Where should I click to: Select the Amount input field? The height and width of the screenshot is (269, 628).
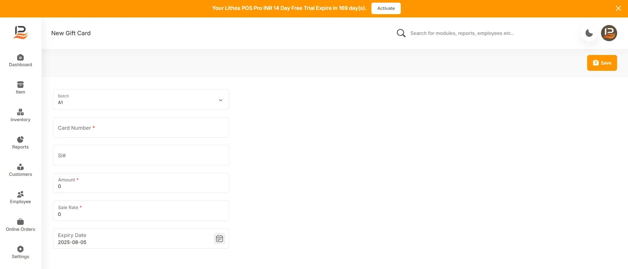click(141, 183)
